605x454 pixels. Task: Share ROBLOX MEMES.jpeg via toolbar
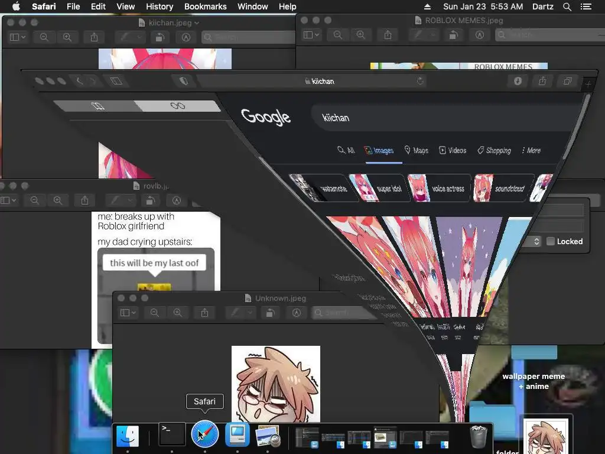pos(388,35)
